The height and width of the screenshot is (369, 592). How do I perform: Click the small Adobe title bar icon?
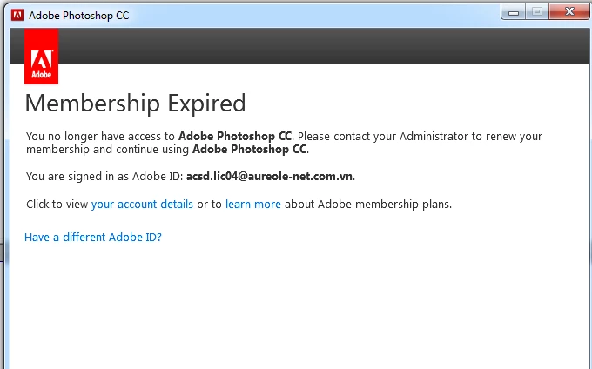(17, 15)
